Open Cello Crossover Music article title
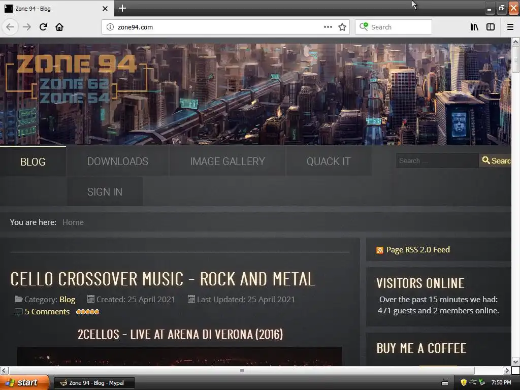Viewport: 520px width, 390px height. 162,279
